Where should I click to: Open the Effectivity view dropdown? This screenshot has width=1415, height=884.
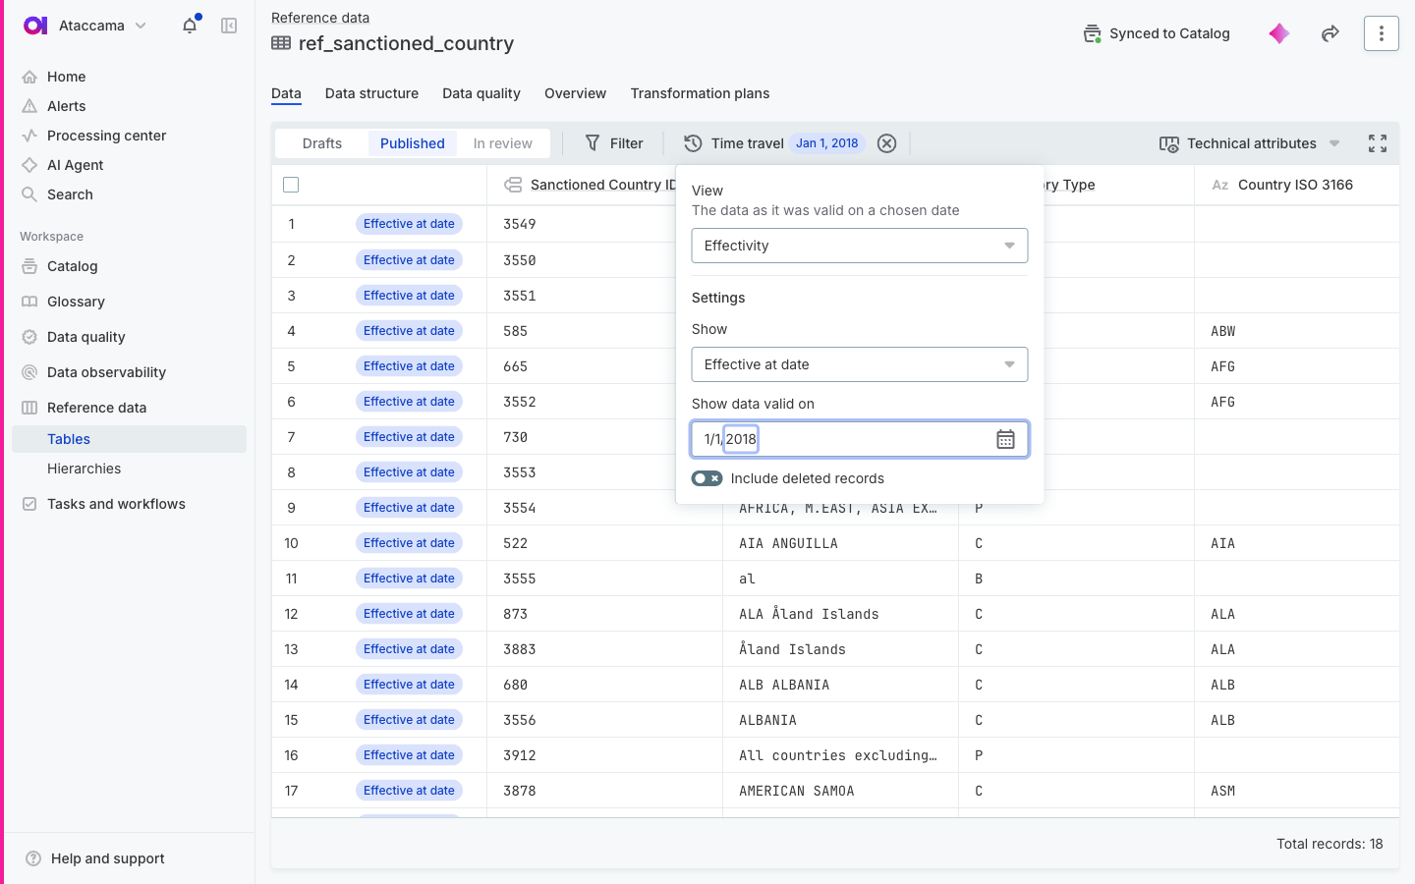tap(860, 246)
